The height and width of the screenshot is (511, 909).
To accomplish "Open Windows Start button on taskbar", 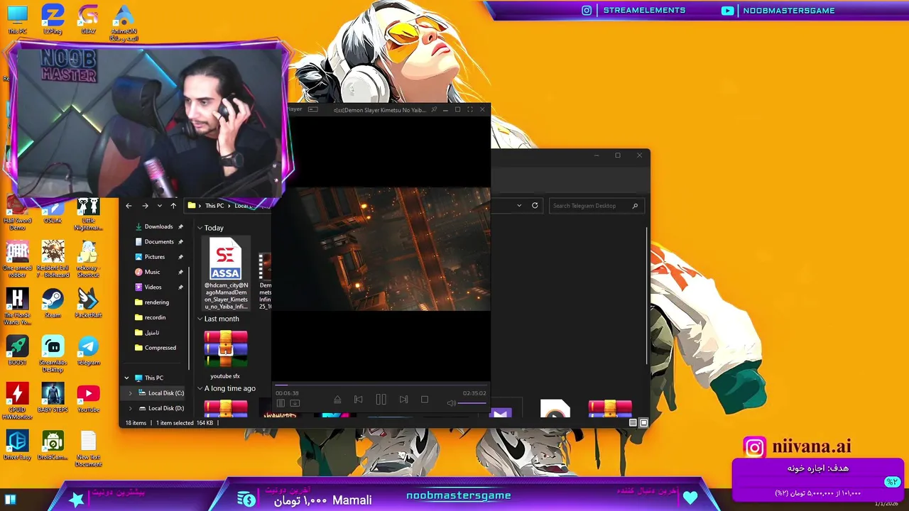I will point(10,500).
